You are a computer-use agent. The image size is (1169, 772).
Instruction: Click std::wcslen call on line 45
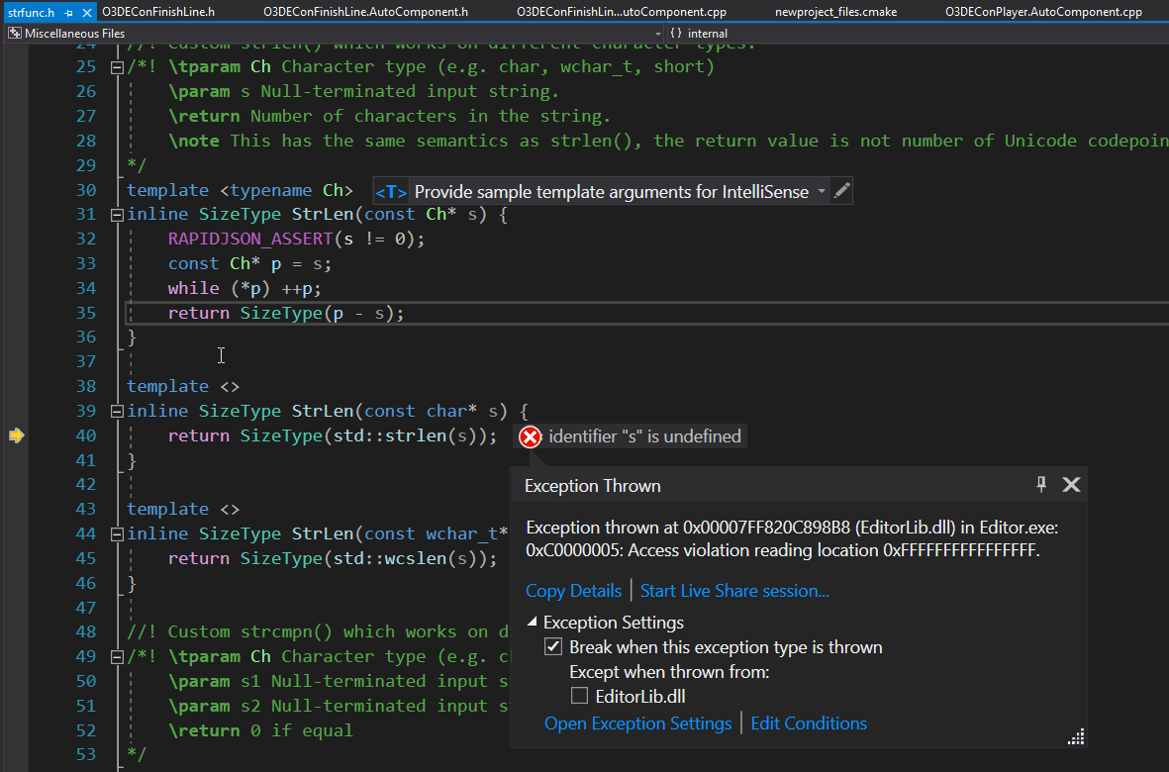click(405, 559)
